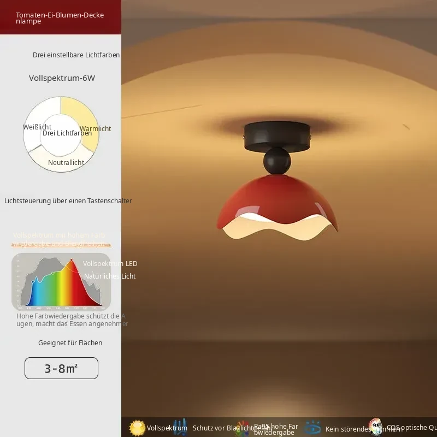Click the 'Vollspektrum-6W' heading
The height and width of the screenshot is (437, 437).
pyautogui.click(x=62, y=78)
